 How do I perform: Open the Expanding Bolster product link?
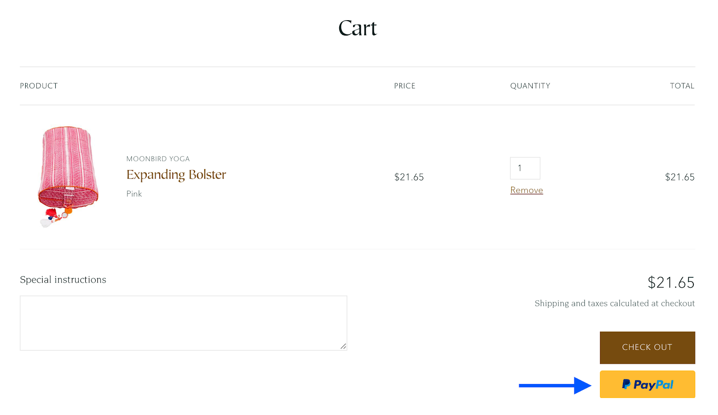pyautogui.click(x=176, y=175)
